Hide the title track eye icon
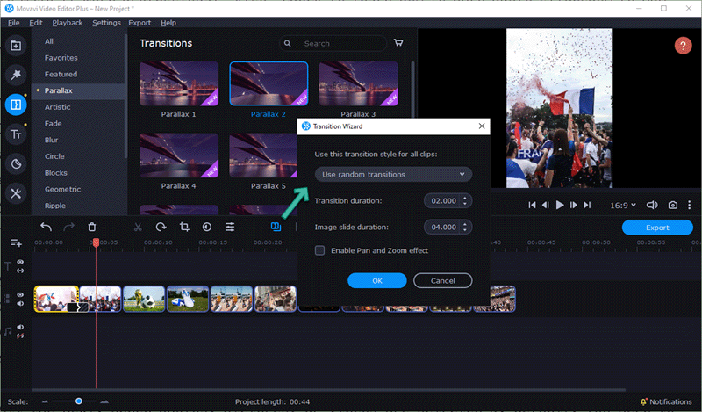The width and height of the screenshot is (702, 412). pyautogui.click(x=20, y=262)
